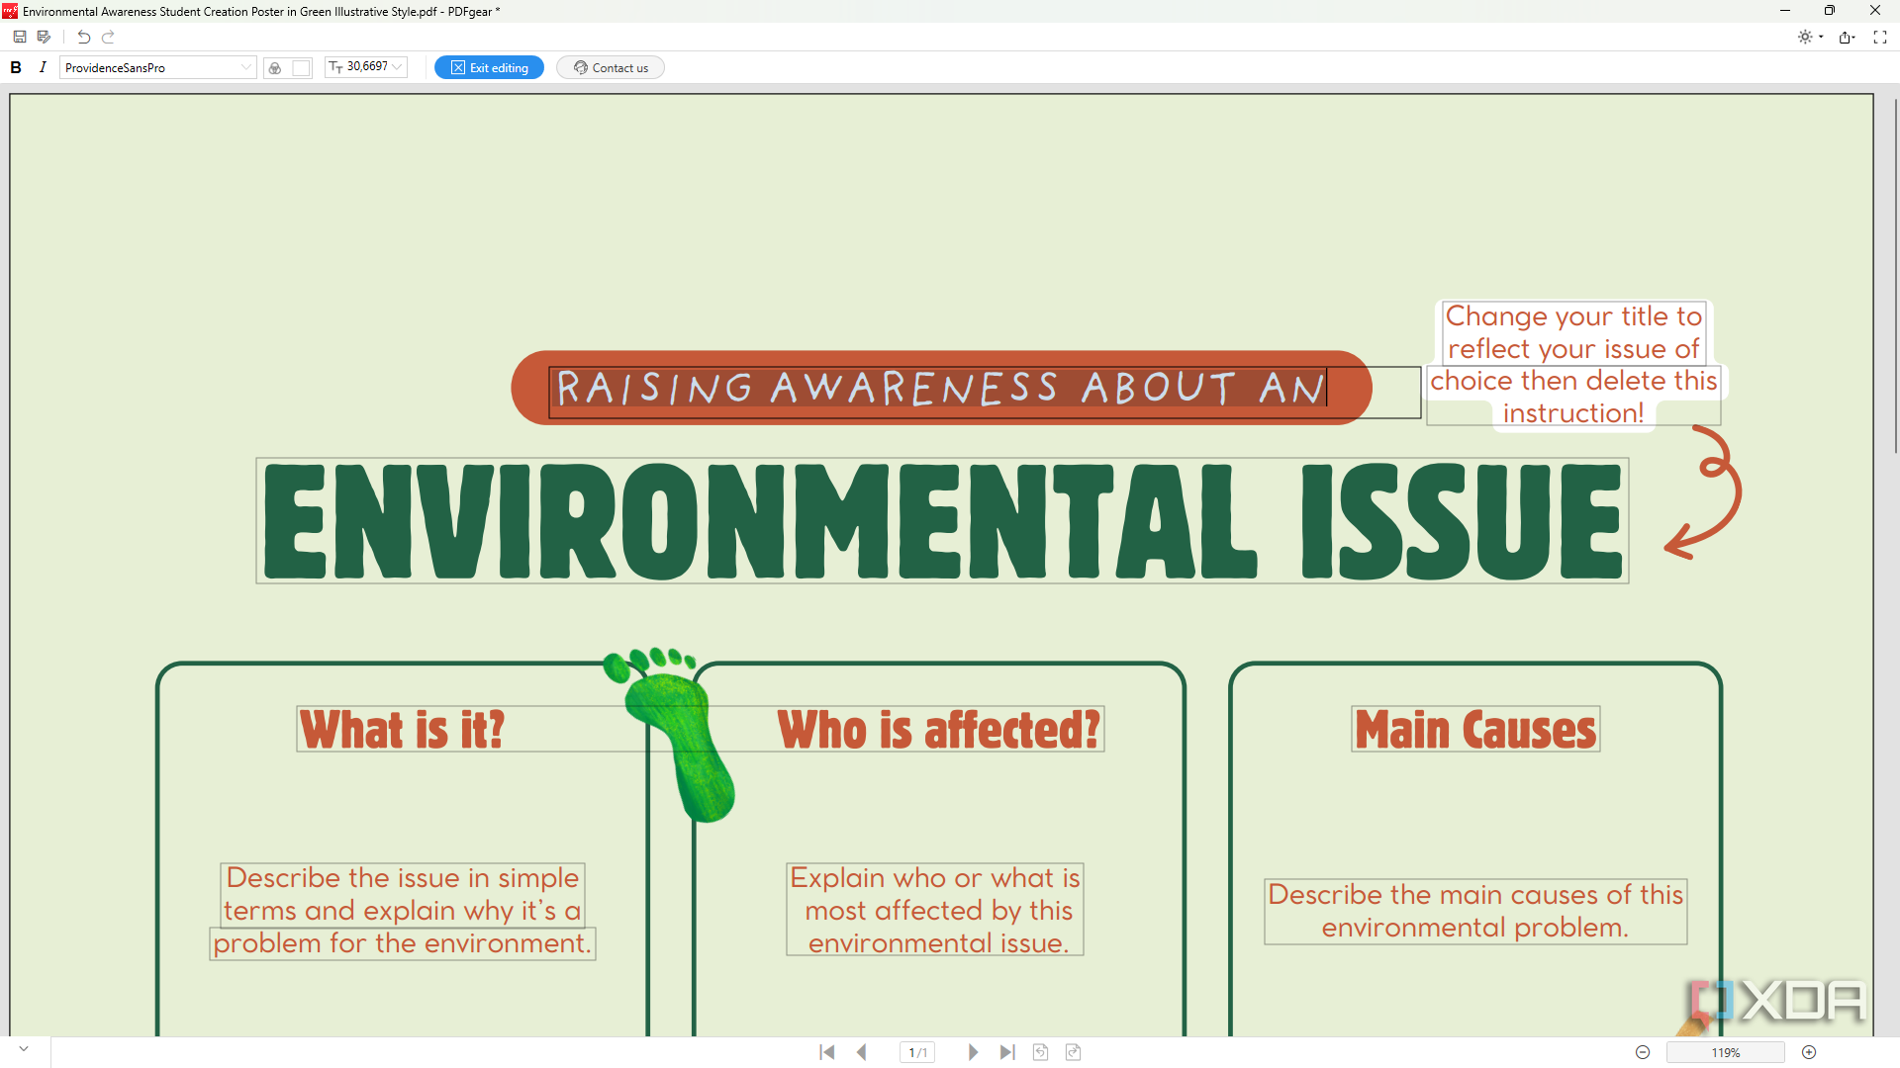Screen dimensions: 1900x1068
Task: Select the 'Who is affected?' heading
Action: coord(938,730)
